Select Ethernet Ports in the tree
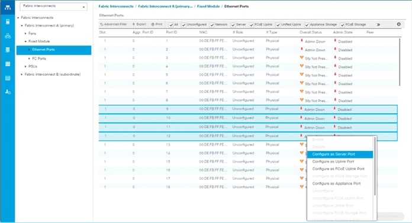Image resolution: width=412 pixels, height=223 pixels. [54, 50]
